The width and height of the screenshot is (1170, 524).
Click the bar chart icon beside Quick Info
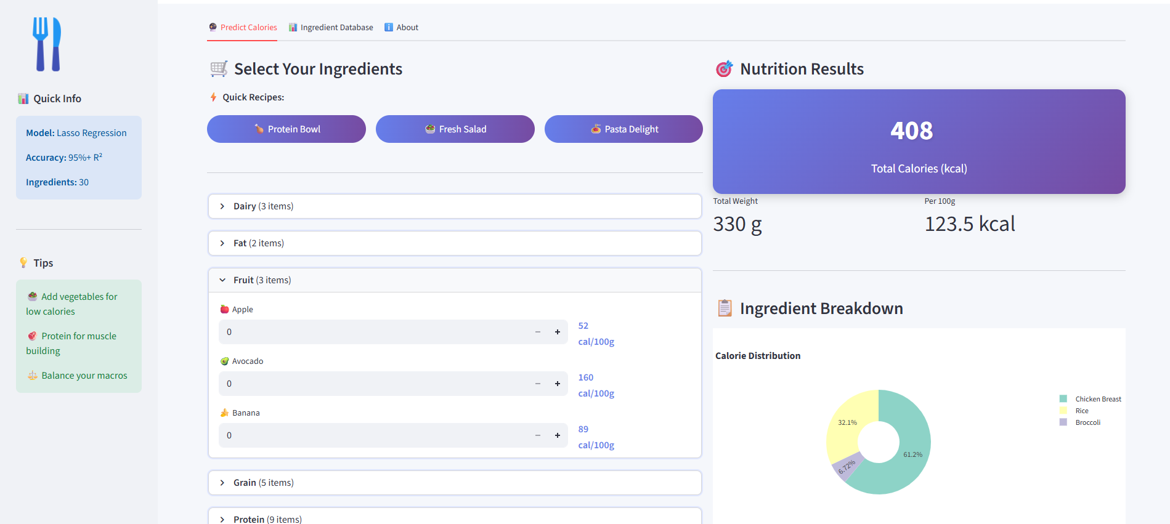click(23, 99)
